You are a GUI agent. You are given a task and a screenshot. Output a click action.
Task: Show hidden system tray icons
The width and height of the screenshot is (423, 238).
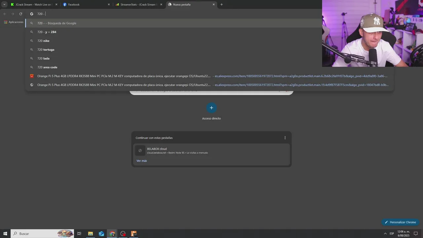coord(385,234)
